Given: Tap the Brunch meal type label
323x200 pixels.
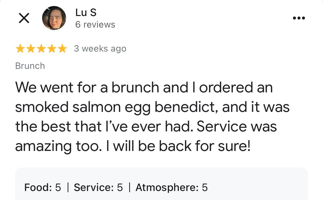Looking at the screenshot, I should coord(30,66).
